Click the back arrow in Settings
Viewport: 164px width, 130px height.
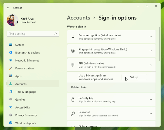tap(8, 8)
